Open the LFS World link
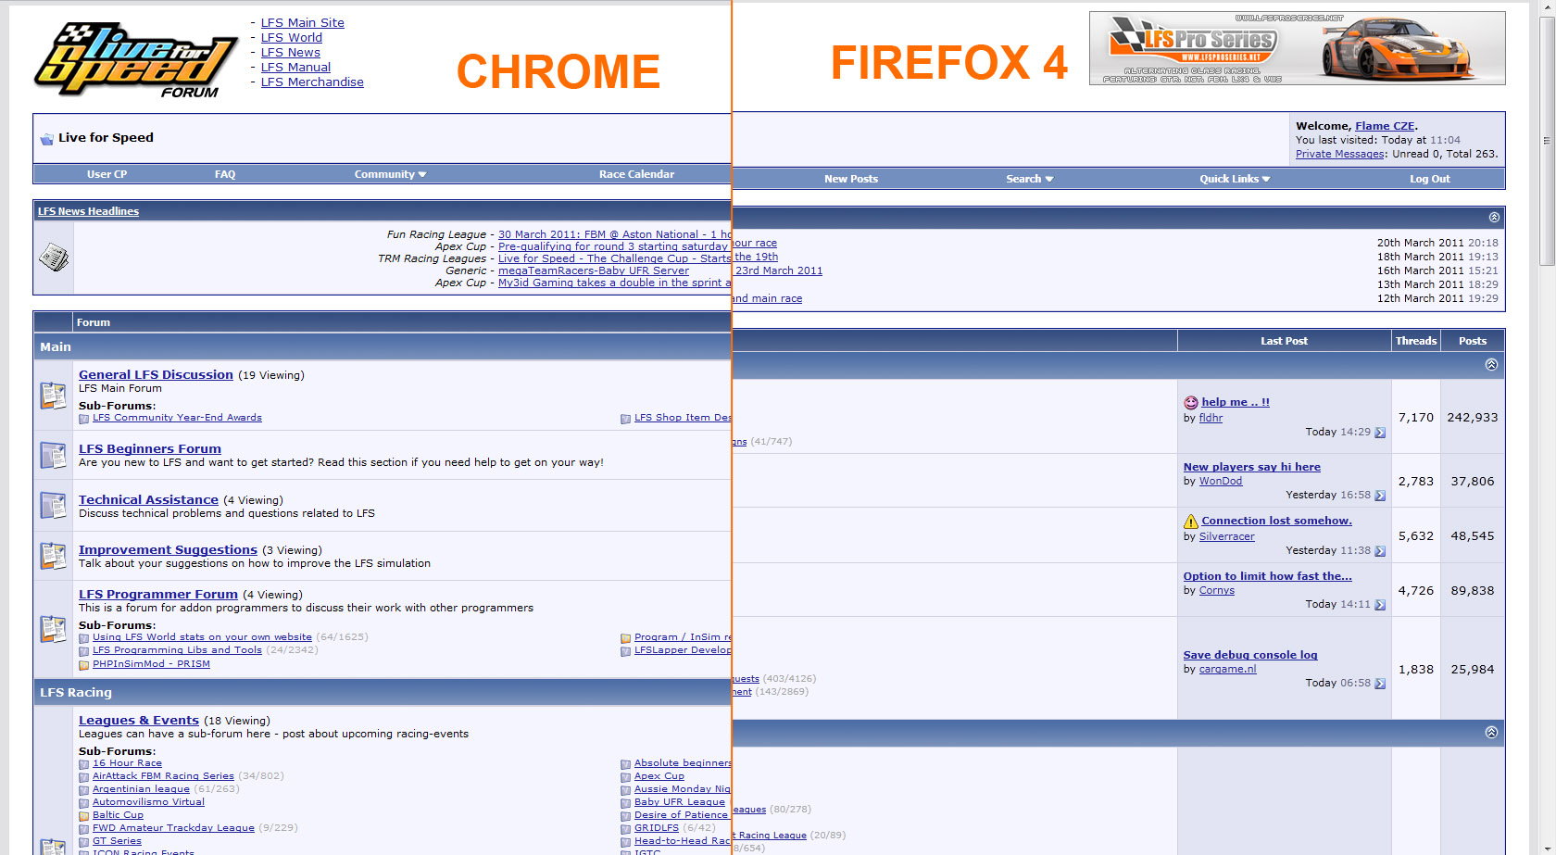 292,38
